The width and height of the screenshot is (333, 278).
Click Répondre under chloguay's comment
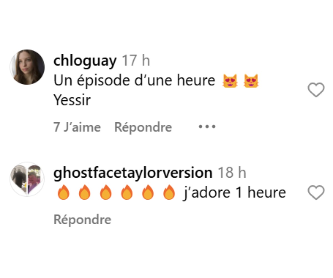point(143,127)
